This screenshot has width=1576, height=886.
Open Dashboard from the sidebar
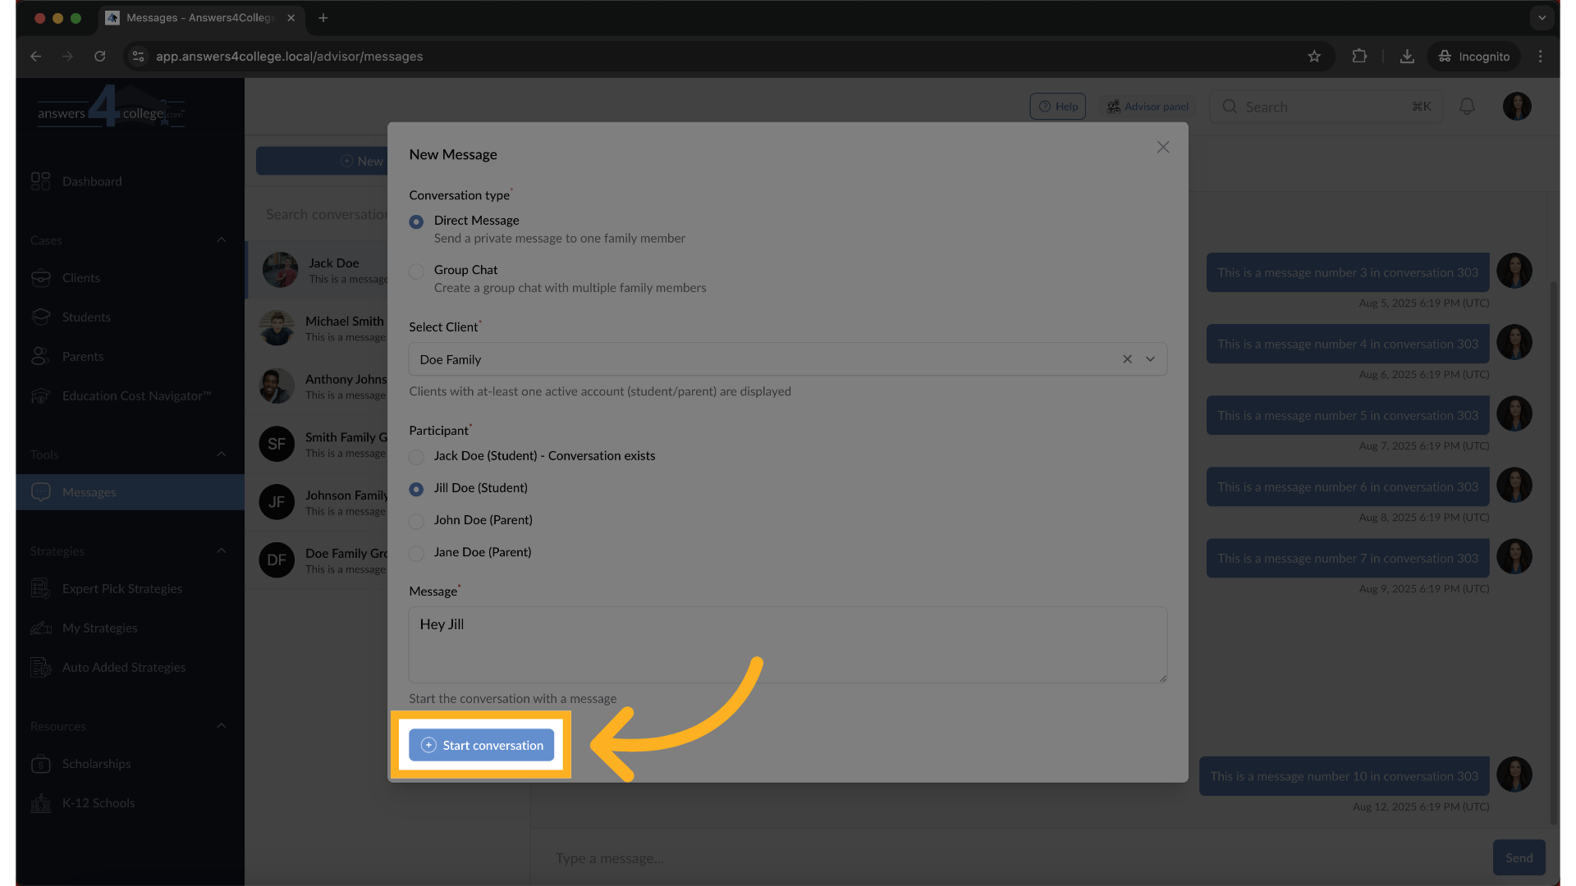(x=92, y=181)
